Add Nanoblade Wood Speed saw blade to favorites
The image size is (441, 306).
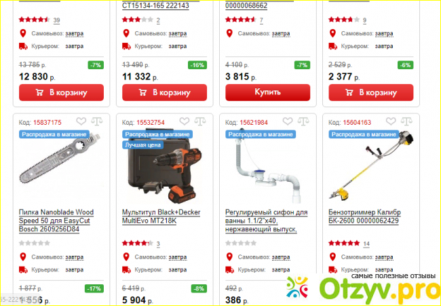click(81, 121)
